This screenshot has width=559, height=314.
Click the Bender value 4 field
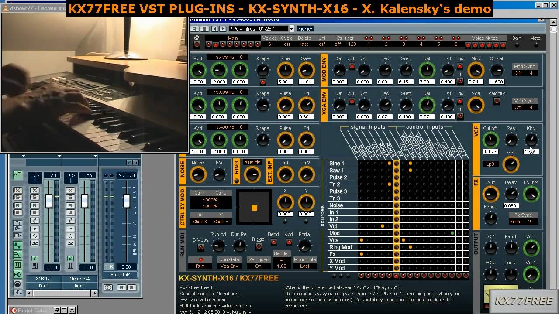pyautogui.click(x=282, y=260)
